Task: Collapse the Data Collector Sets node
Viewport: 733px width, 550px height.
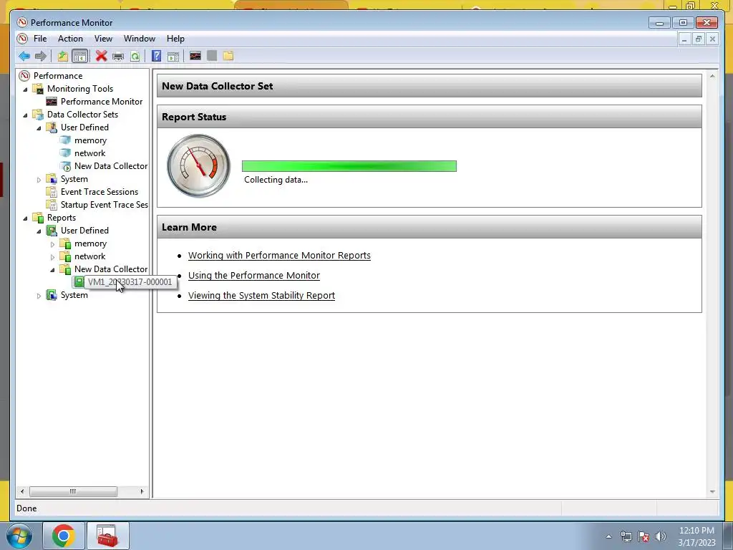Action: click(x=25, y=115)
